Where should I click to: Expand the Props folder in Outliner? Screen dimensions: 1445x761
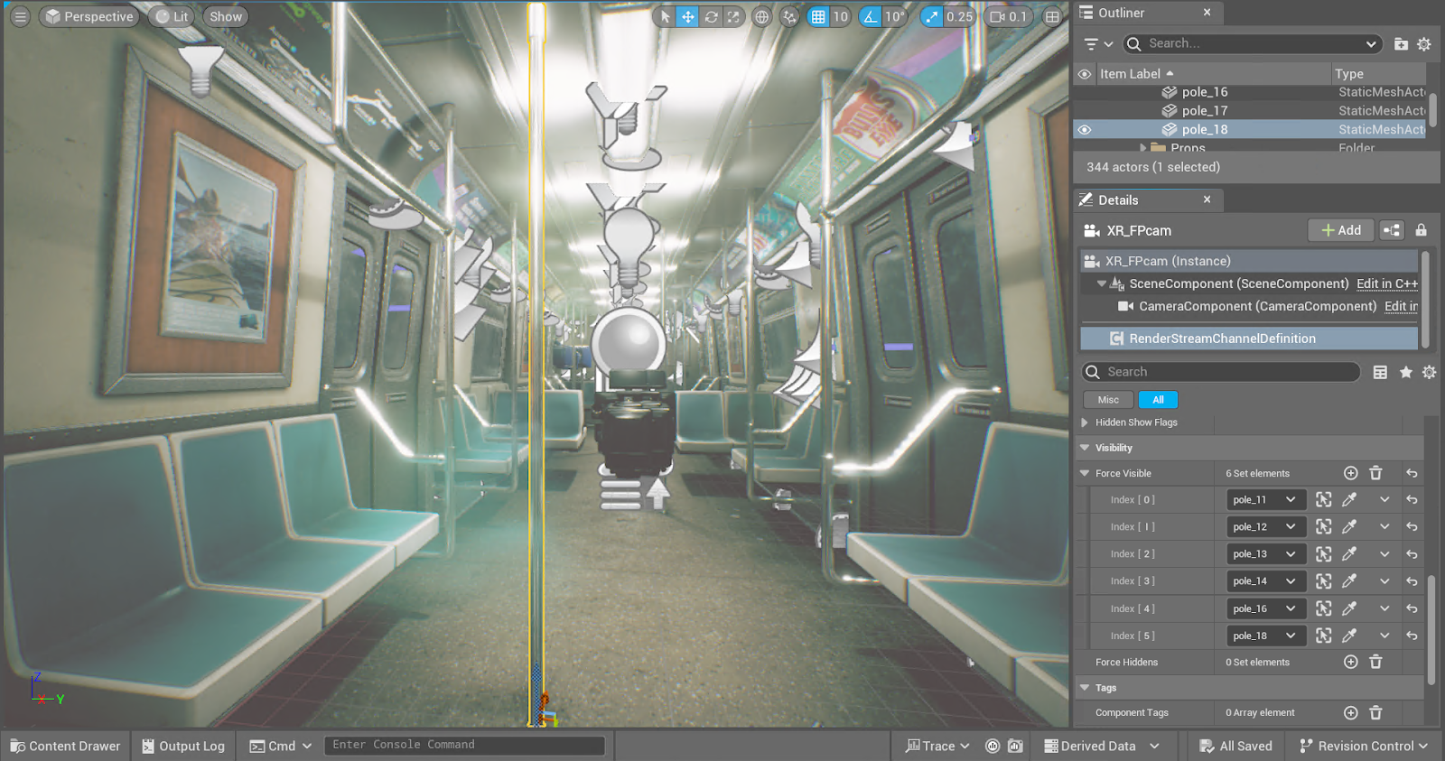(x=1143, y=148)
